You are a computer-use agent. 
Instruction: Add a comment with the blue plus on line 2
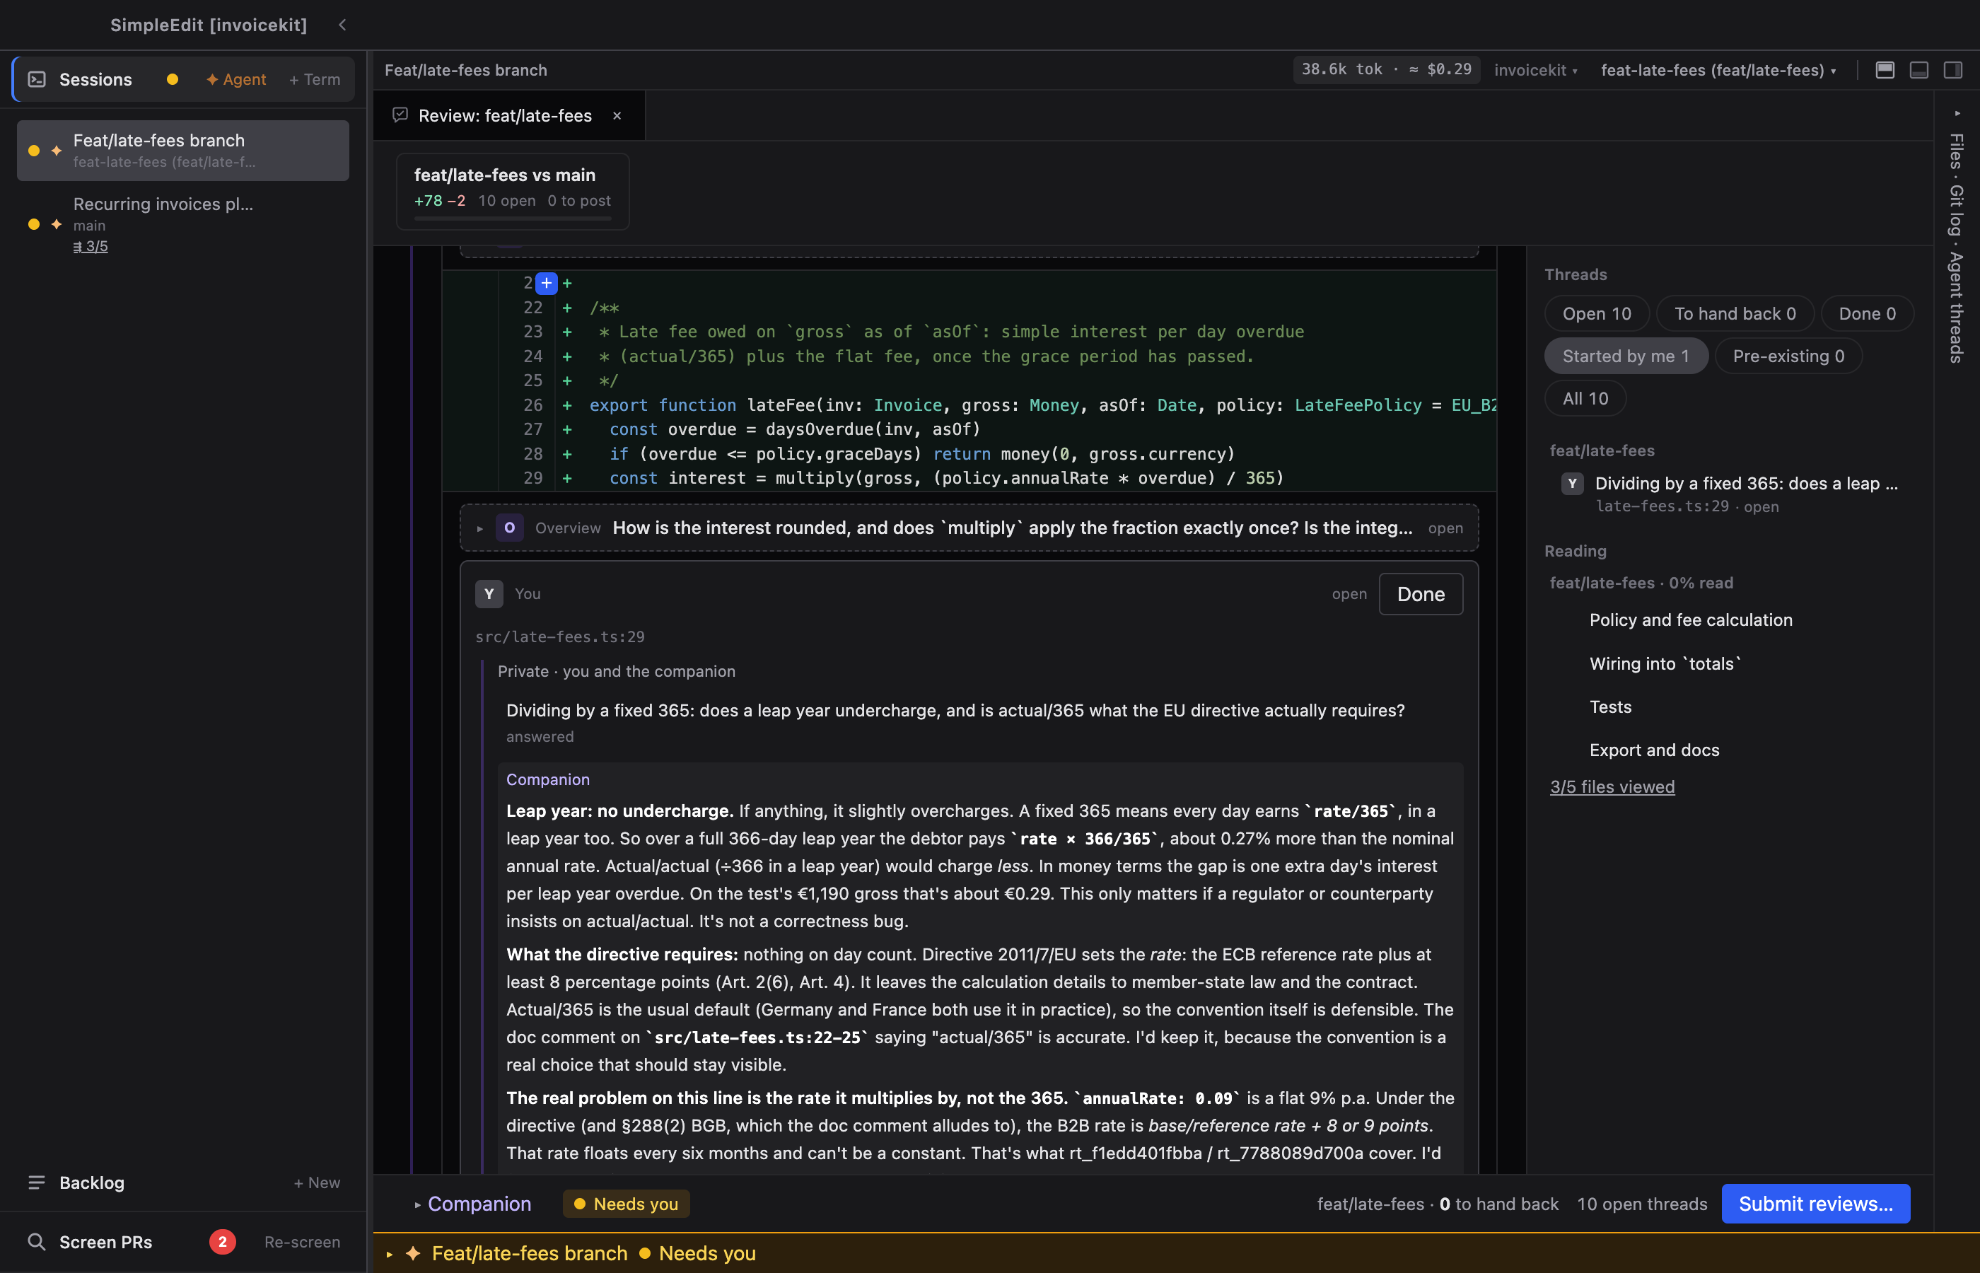click(546, 283)
